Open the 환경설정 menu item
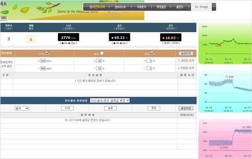Screen dimensions: 252x159 (x=161, y=7)
